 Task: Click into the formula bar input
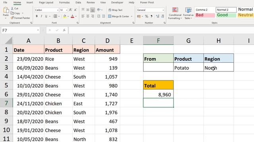161,30
